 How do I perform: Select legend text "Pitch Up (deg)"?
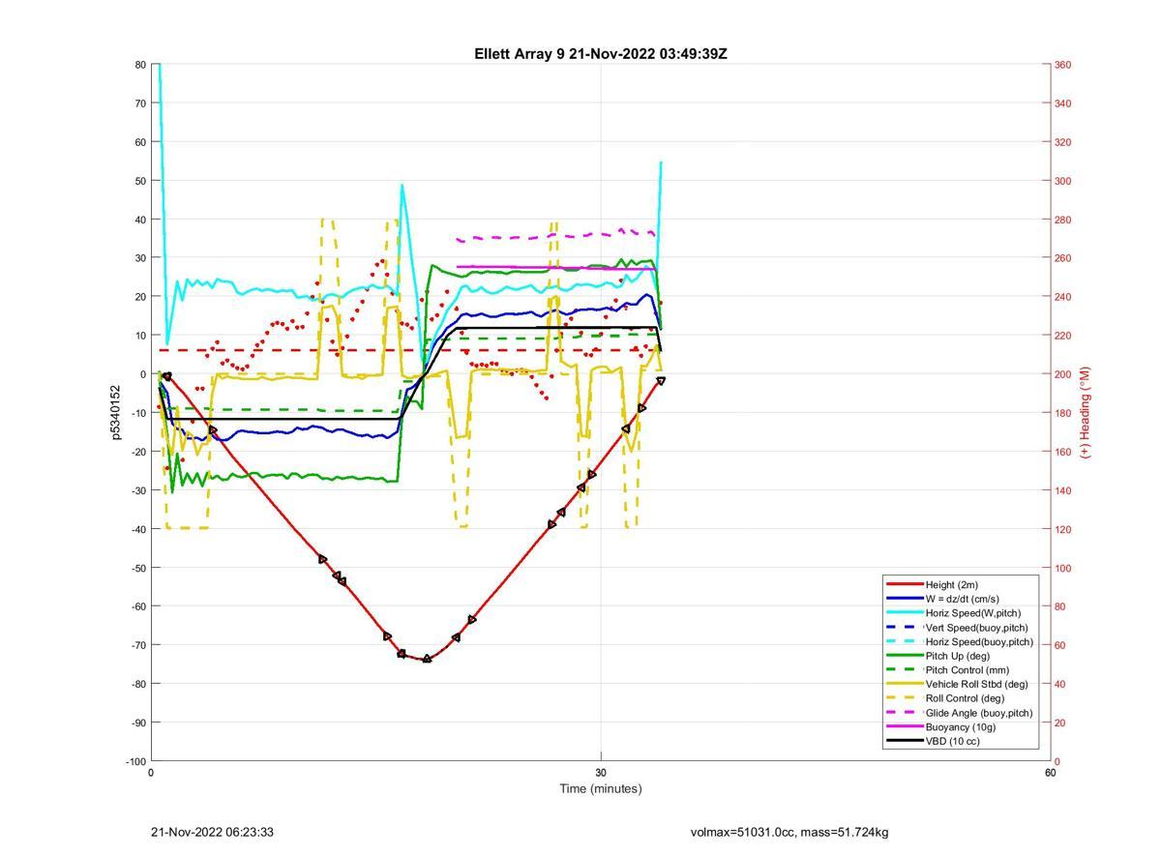click(958, 656)
